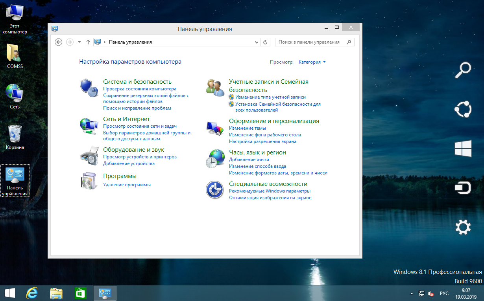The image size is (484, 301).
Task: Click the Refresh button in address bar
Action: point(265,42)
